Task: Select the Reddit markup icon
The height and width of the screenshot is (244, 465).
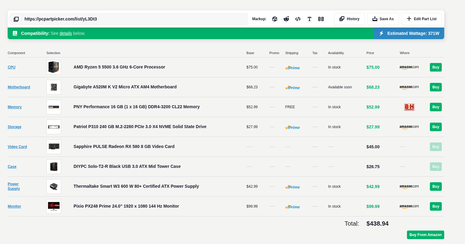Action: [286, 19]
